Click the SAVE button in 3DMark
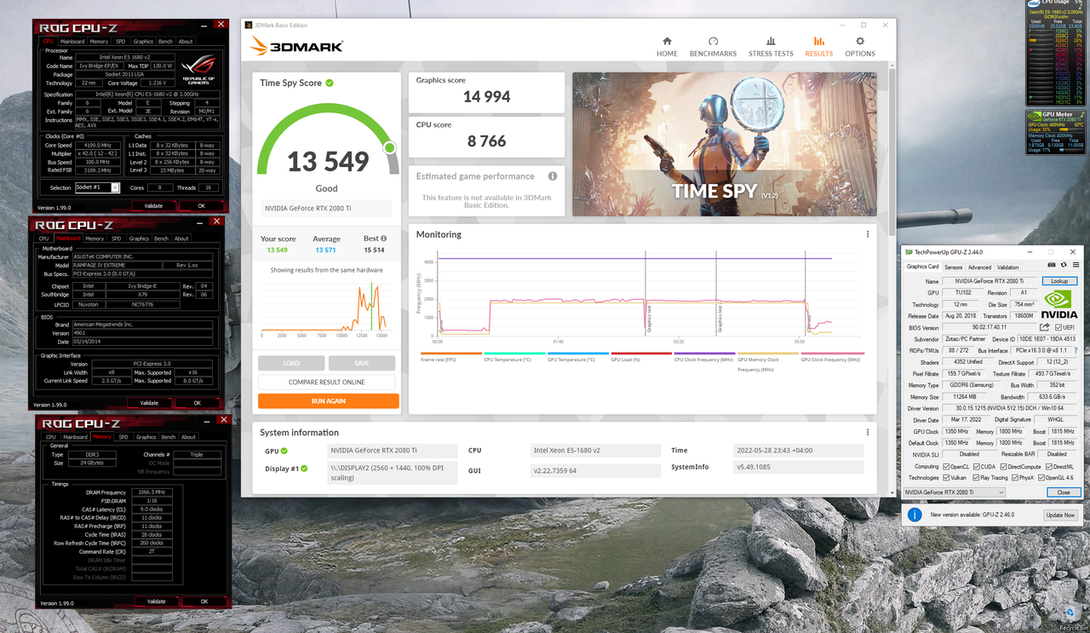The height and width of the screenshot is (633, 1090). pos(362,363)
